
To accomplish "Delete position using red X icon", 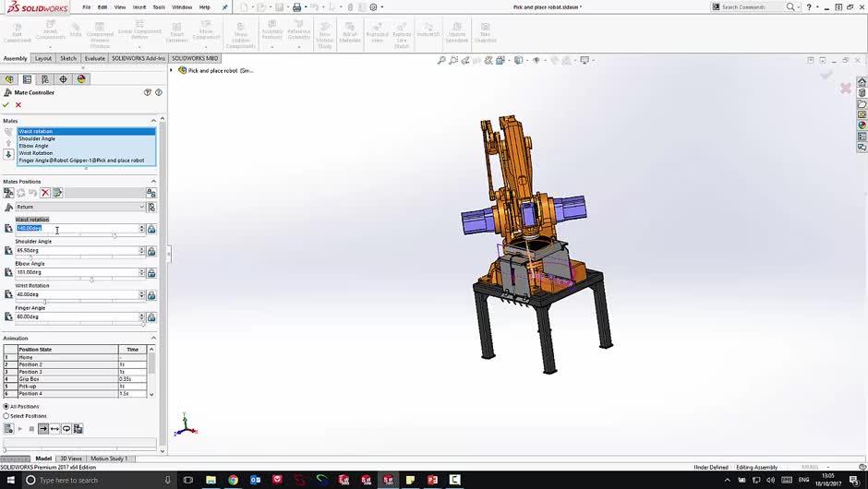I will click(x=44, y=193).
